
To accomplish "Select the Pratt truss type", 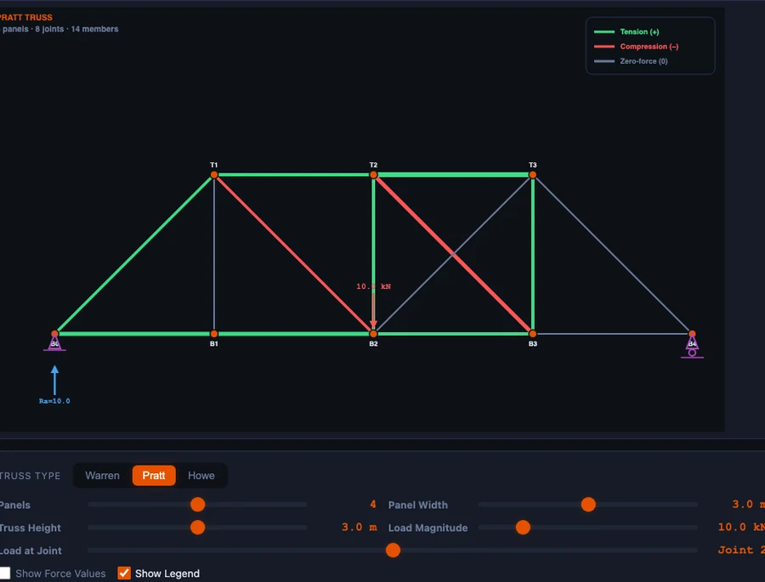I will point(154,476).
